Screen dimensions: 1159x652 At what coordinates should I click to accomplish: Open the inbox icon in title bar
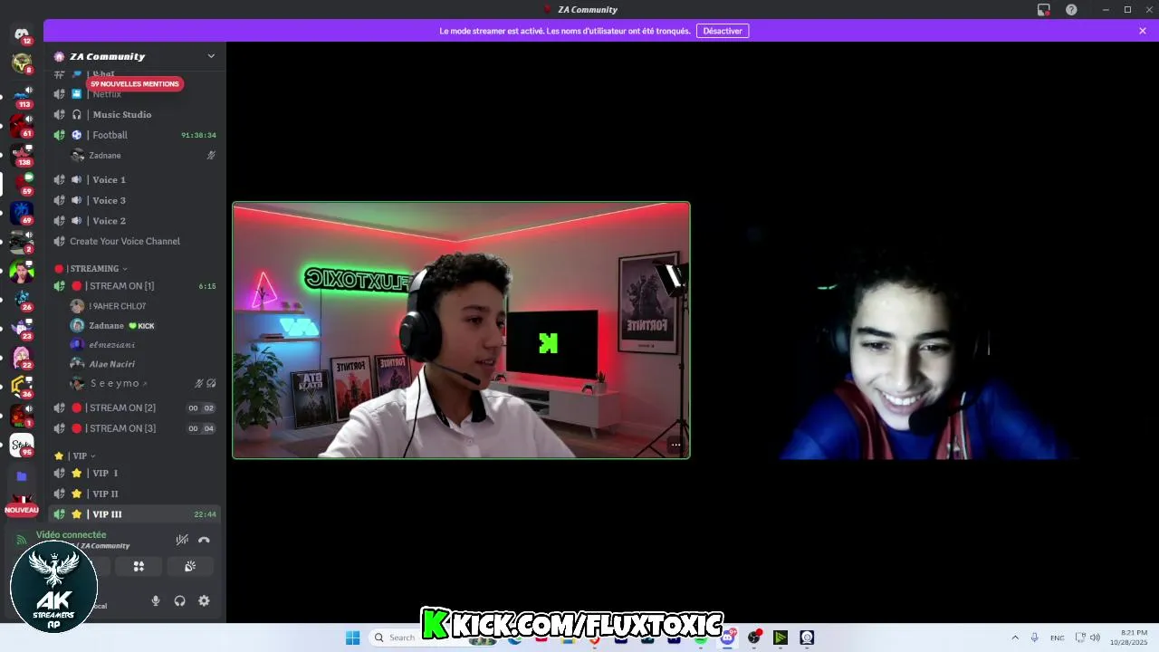[x=1043, y=10]
